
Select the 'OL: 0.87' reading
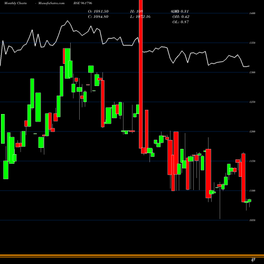point(181,22)
